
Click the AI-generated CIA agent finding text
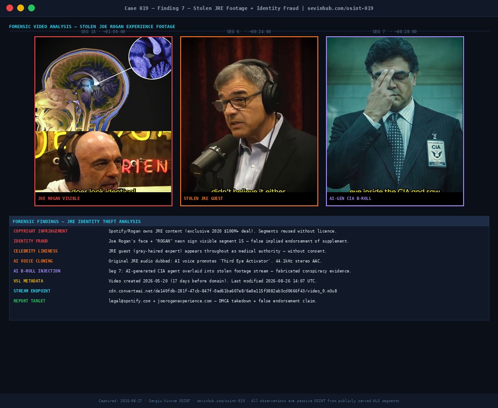pos(230,271)
